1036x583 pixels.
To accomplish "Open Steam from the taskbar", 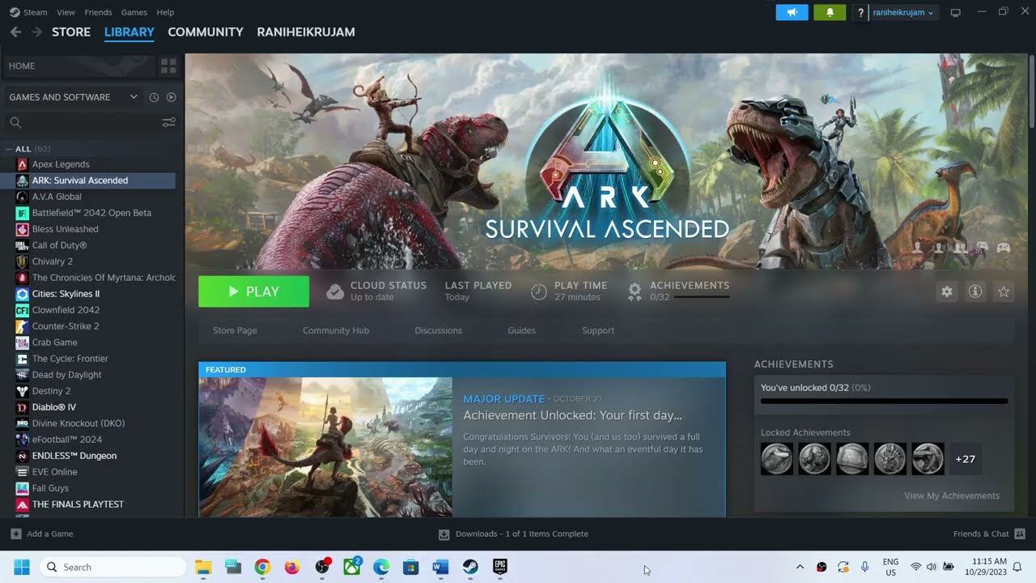I will click(470, 567).
